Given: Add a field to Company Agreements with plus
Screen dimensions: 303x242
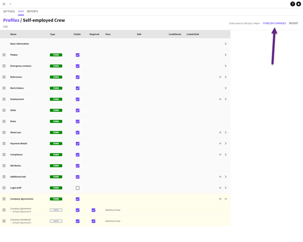Looking at the screenshot, I should point(220,199).
